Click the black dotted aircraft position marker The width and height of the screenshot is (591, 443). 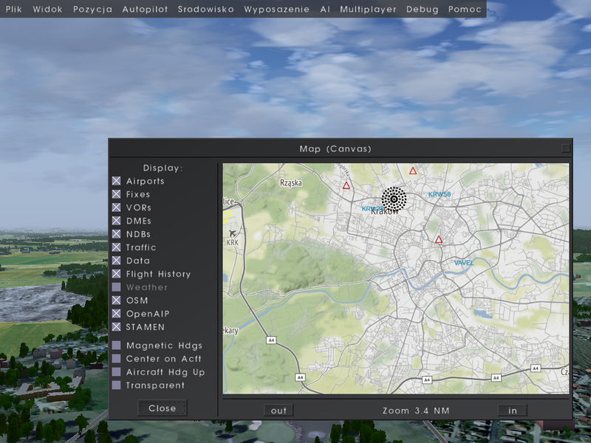(x=394, y=199)
